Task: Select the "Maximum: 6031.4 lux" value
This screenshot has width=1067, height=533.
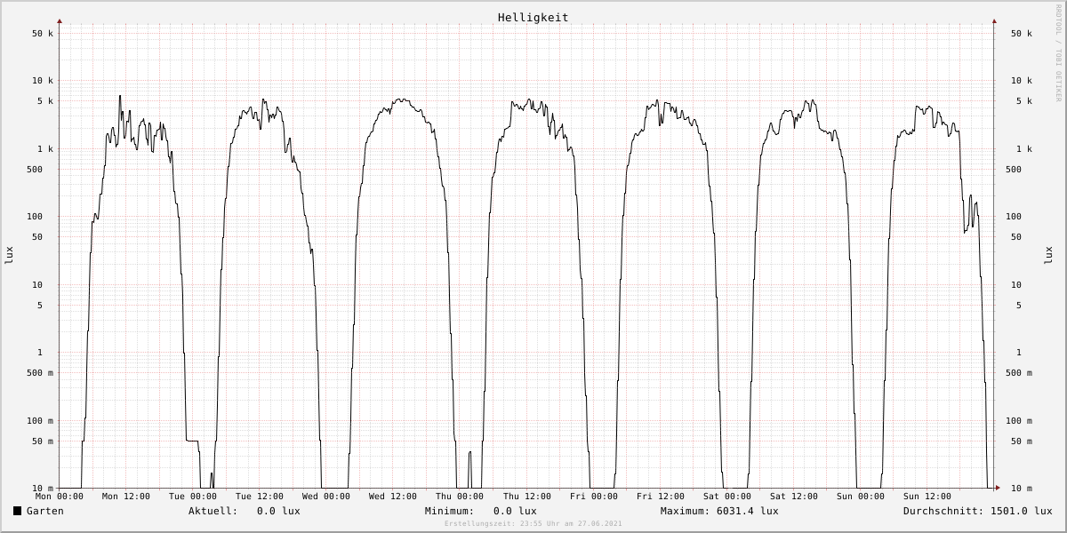Action: pyautogui.click(x=719, y=511)
